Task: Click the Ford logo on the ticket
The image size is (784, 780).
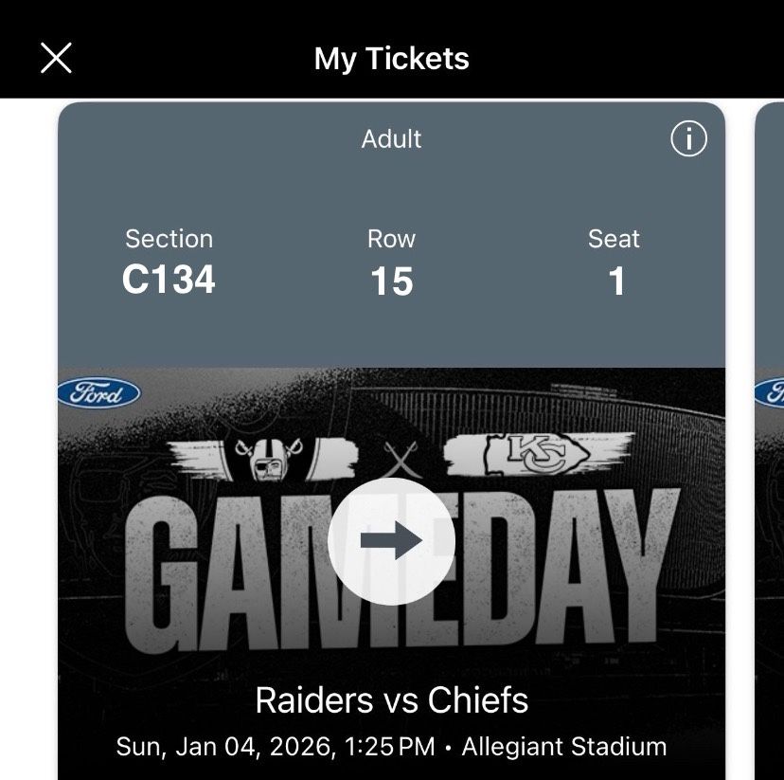Action: point(99,392)
